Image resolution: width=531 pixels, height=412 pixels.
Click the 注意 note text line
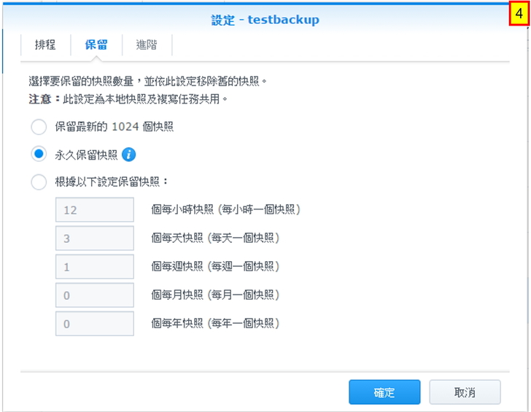click(128, 98)
